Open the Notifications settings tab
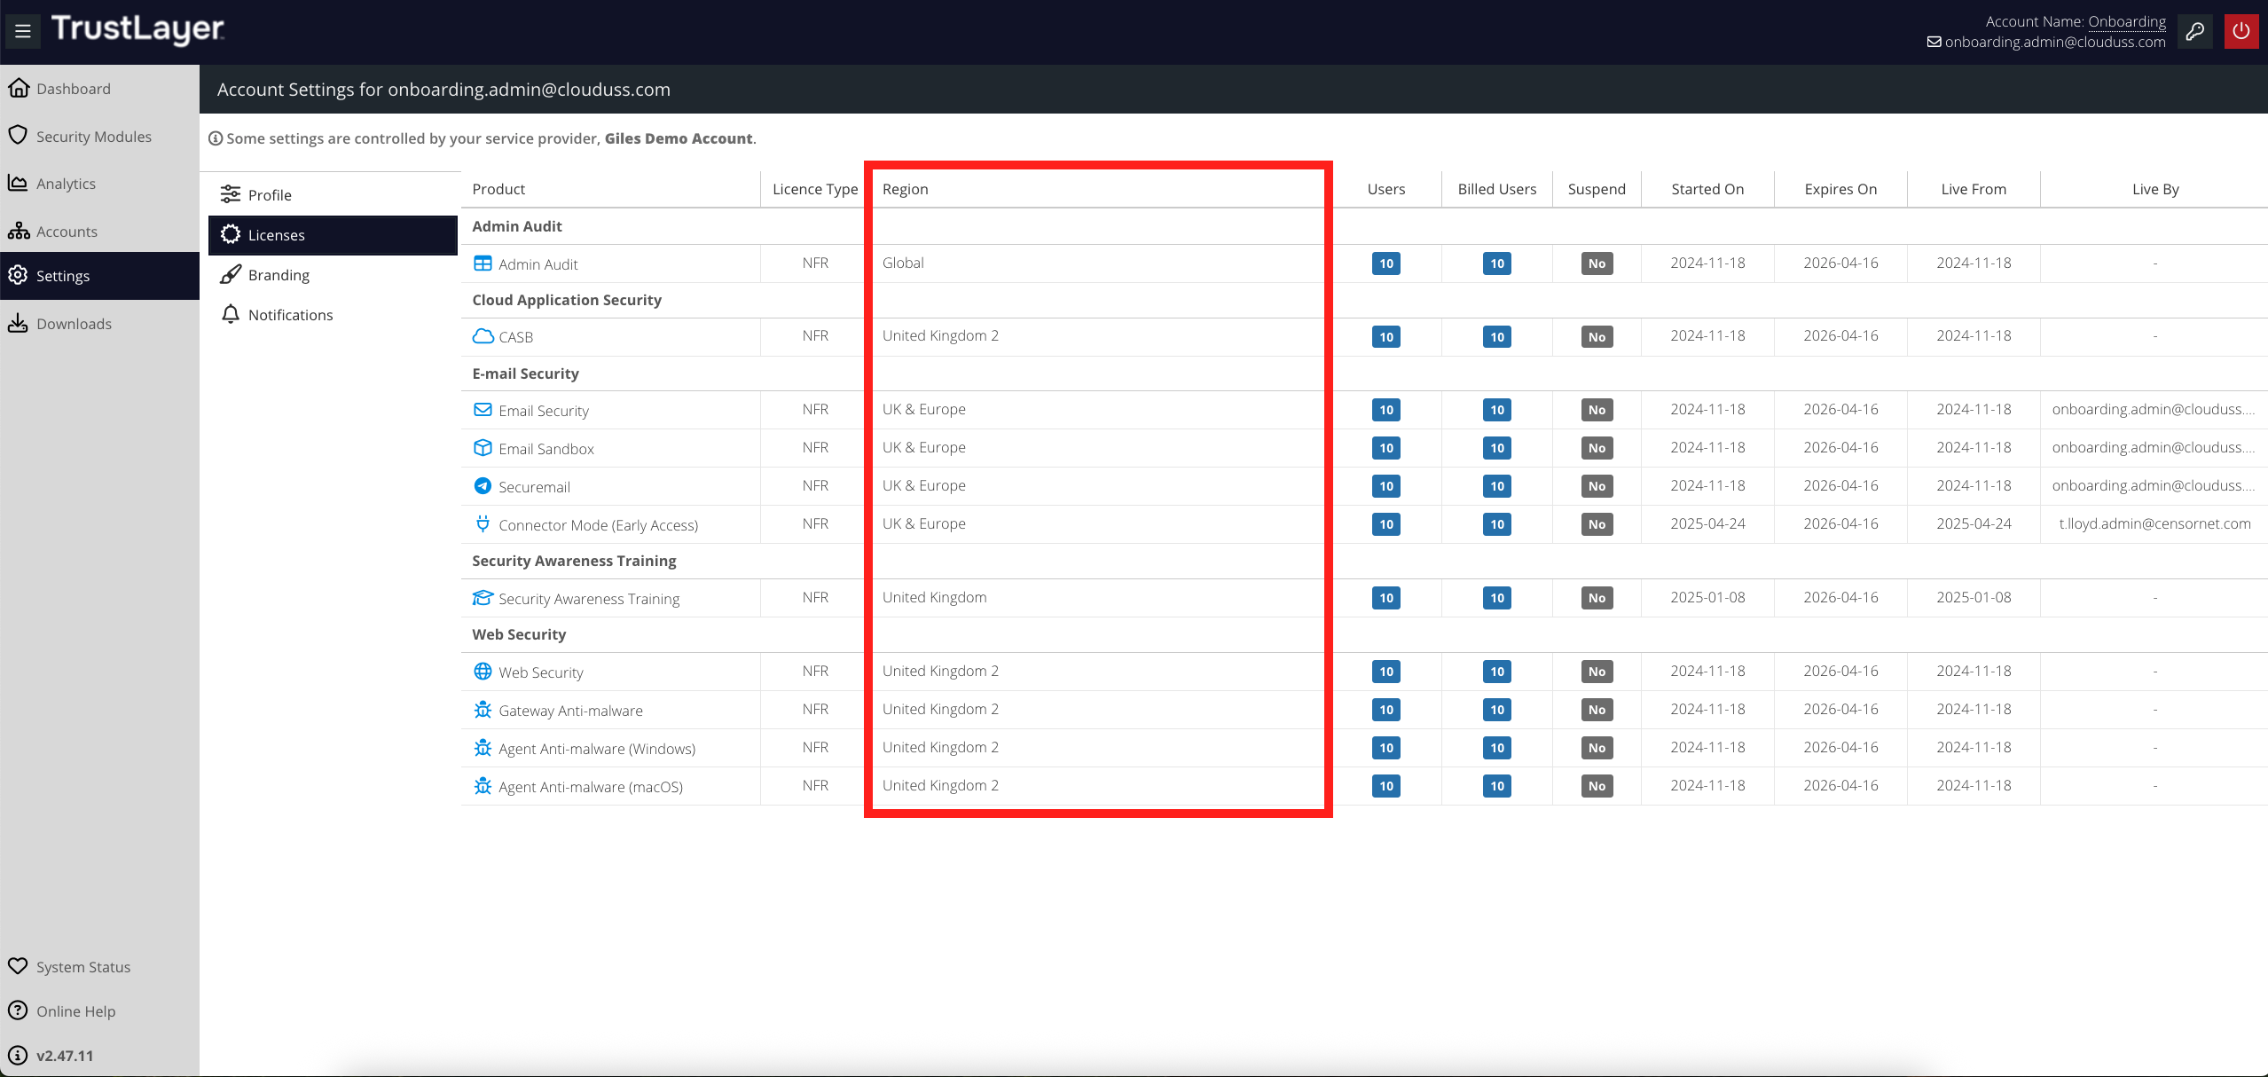 pyautogui.click(x=334, y=315)
